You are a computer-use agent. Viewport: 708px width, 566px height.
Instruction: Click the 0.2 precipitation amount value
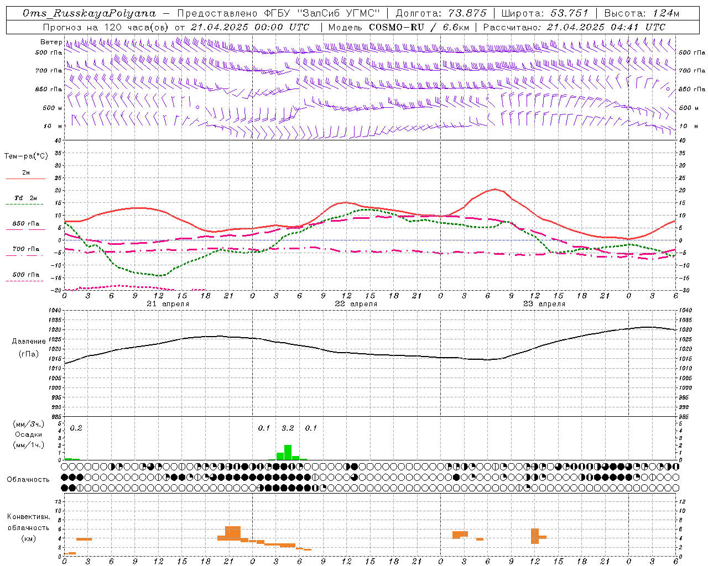click(76, 428)
